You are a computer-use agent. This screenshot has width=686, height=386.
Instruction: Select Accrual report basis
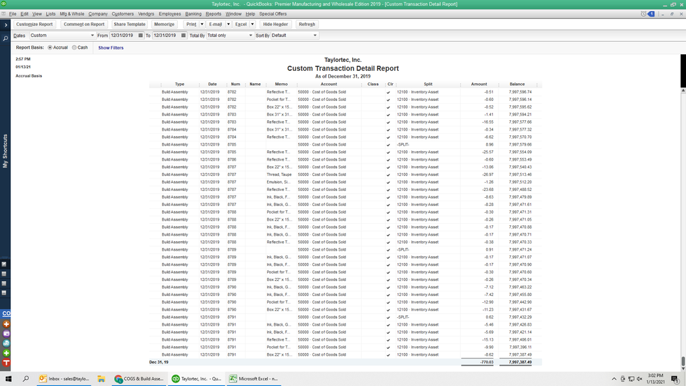click(x=50, y=47)
